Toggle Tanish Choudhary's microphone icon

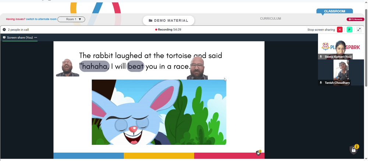tap(321, 83)
